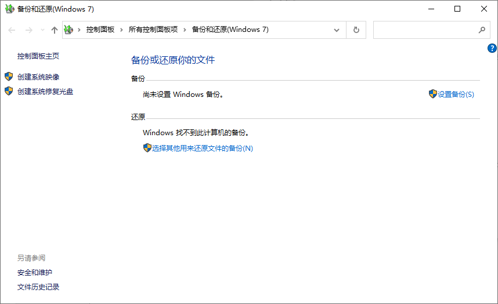Click the 还原 section header
Image resolution: width=498 pixels, height=304 pixels.
point(138,117)
